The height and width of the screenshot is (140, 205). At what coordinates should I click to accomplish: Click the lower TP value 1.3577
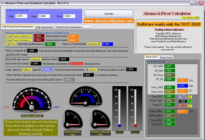coord(182,112)
